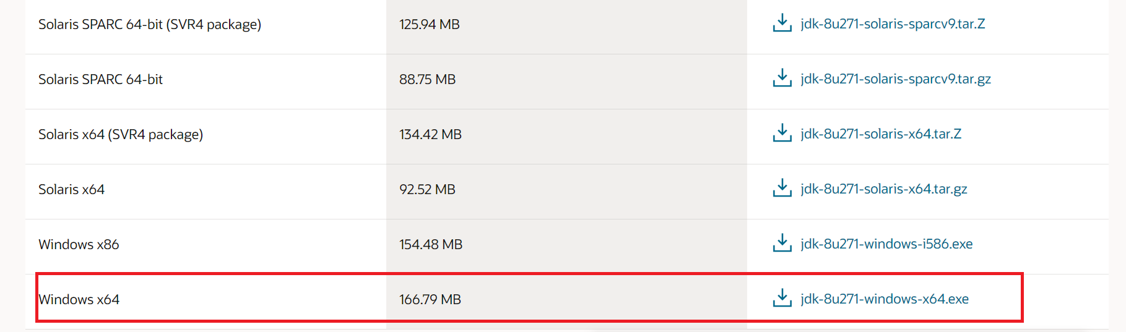Click download icon for windows-i586.exe

coord(782,244)
